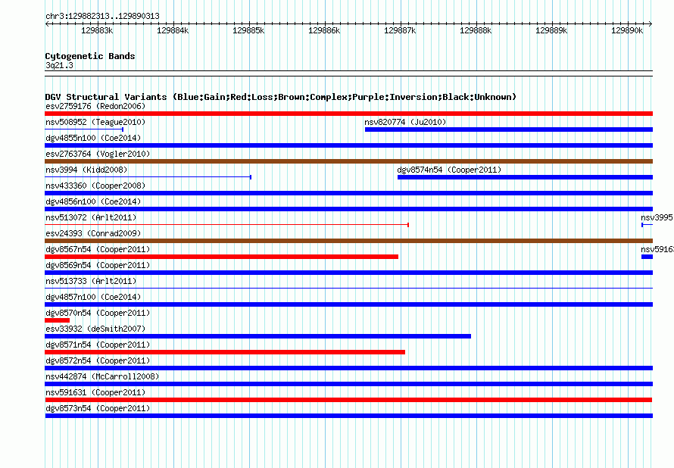Screen dimensions: 674x468
Task: Click the ruler's right arrowhead
Action: pyautogui.click(x=651, y=23)
